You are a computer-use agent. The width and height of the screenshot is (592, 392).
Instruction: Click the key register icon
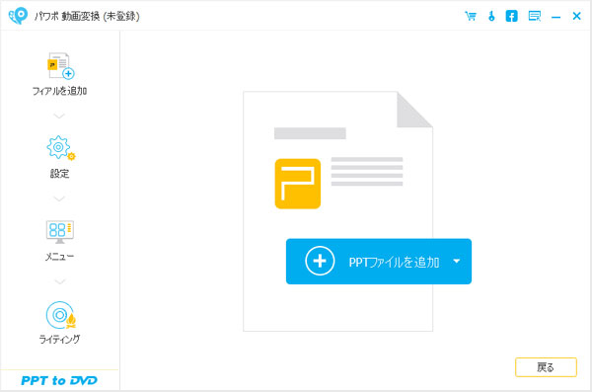pos(491,16)
